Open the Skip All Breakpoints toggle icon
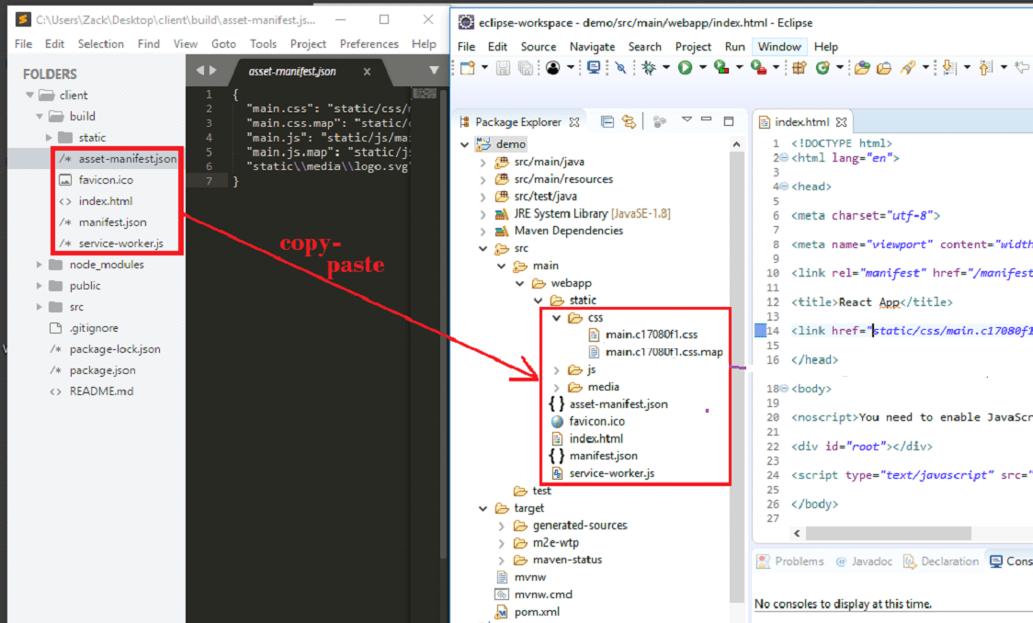This screenshot has height=623, width=1033. click(619, 67)
